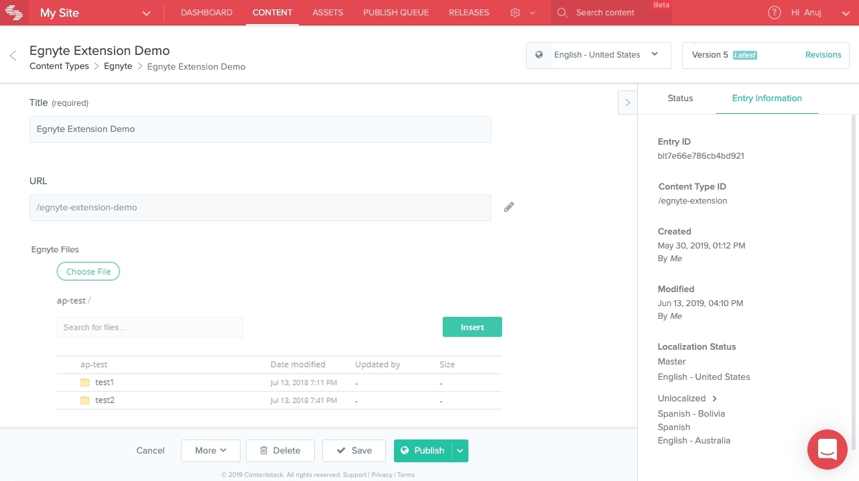Select the Spanish - Bolivia language

tap(691, 414)
